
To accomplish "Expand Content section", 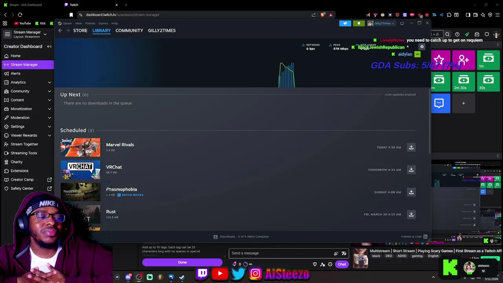I will point(27,100).
